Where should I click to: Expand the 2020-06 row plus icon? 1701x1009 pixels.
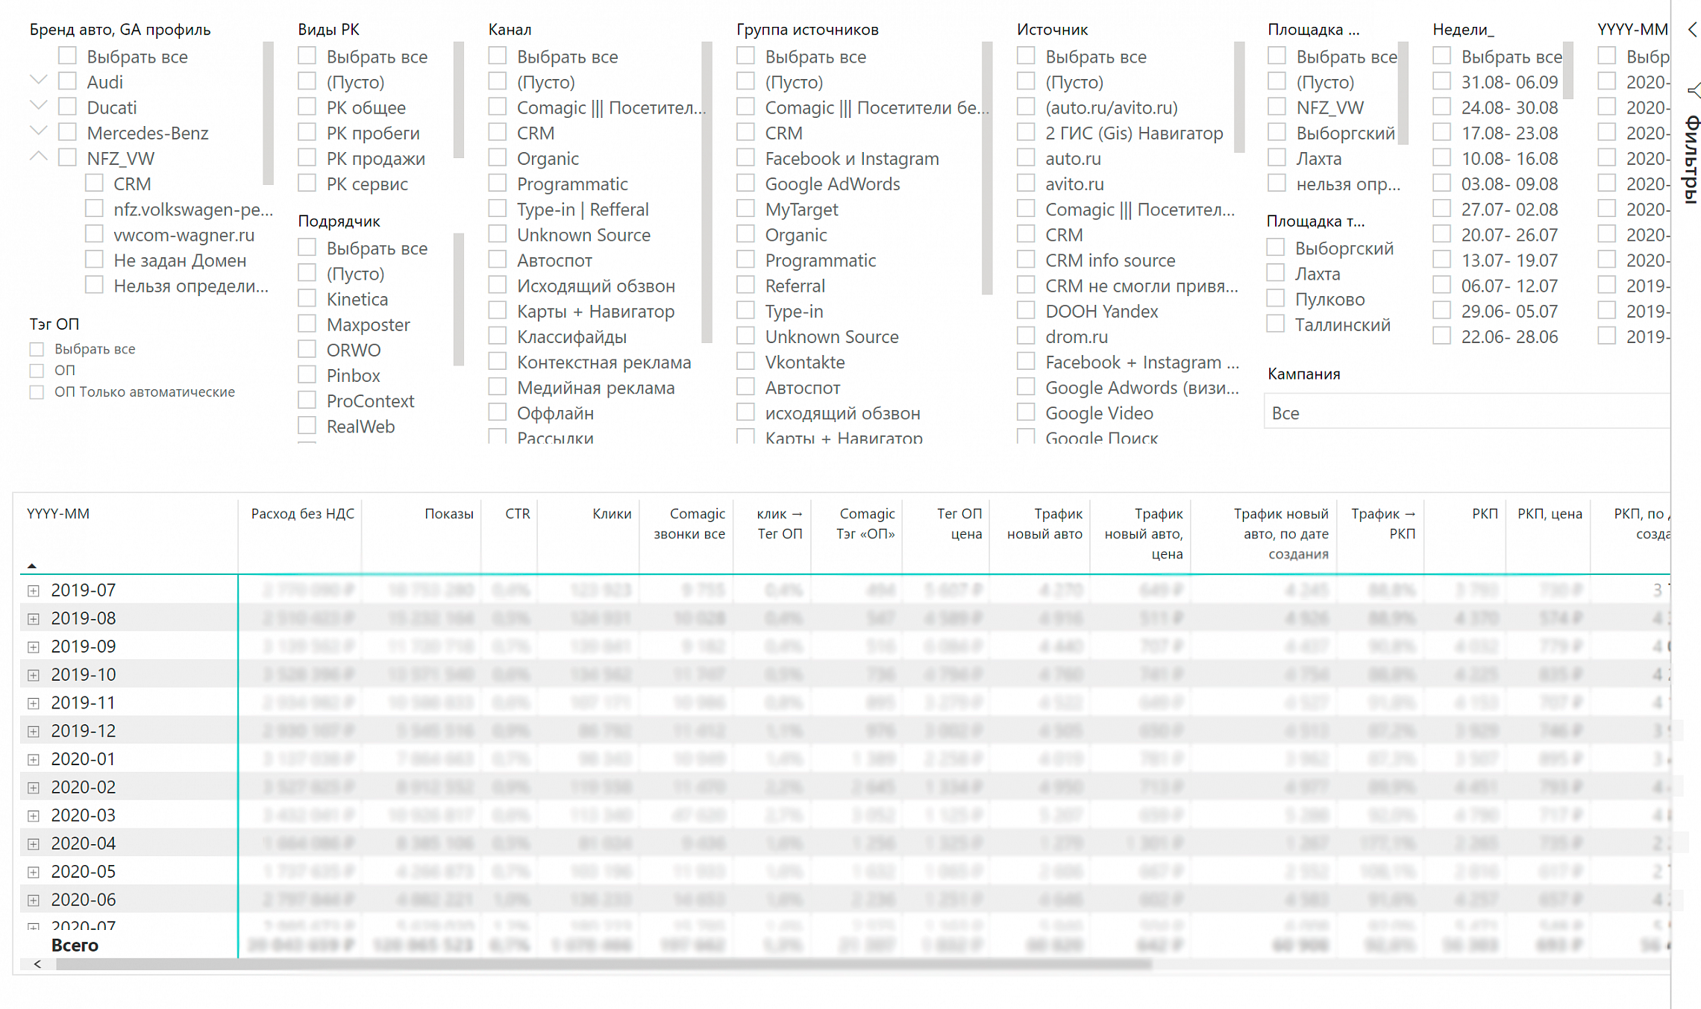33,900
